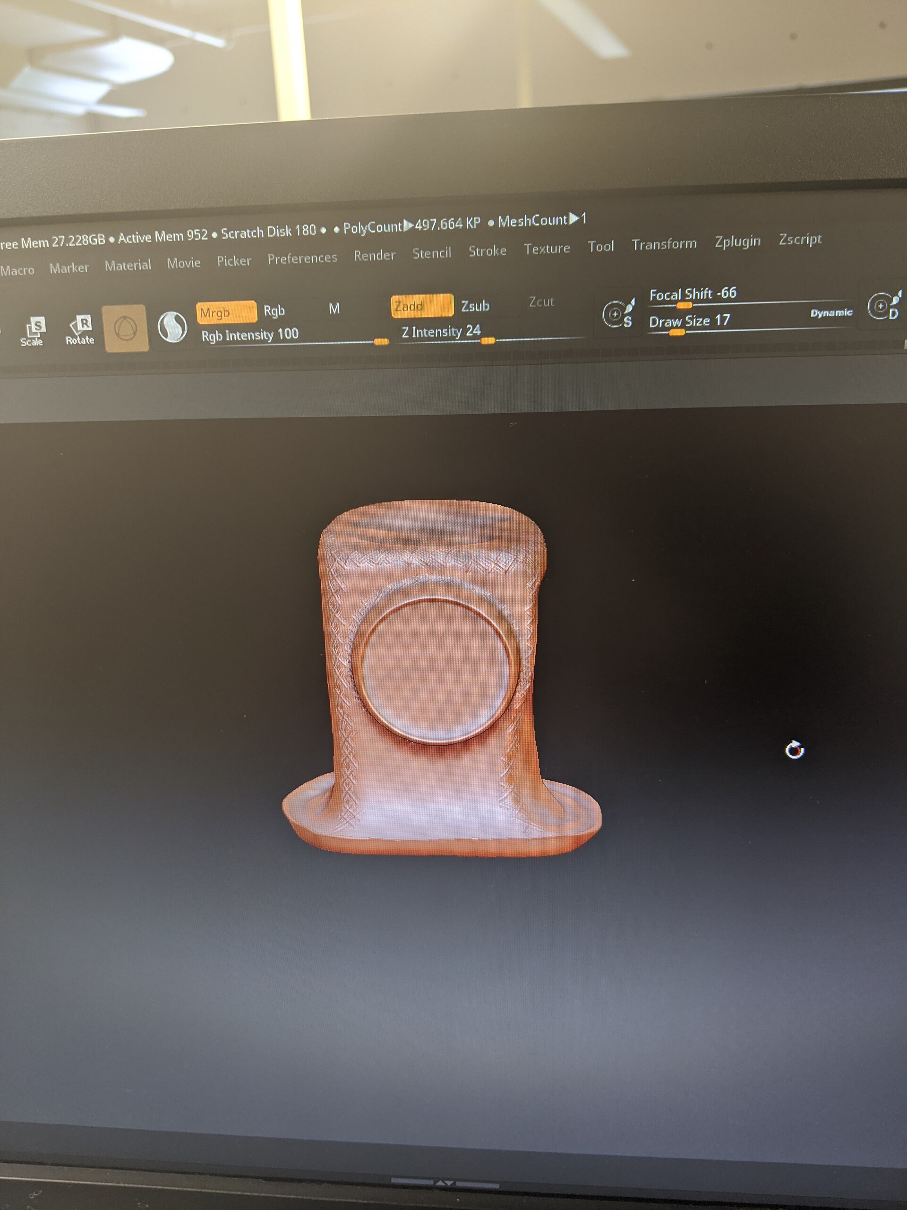This screenshot has width=907, height=1210.
Task: Click the Zadd button
Action: coord(421,305)
